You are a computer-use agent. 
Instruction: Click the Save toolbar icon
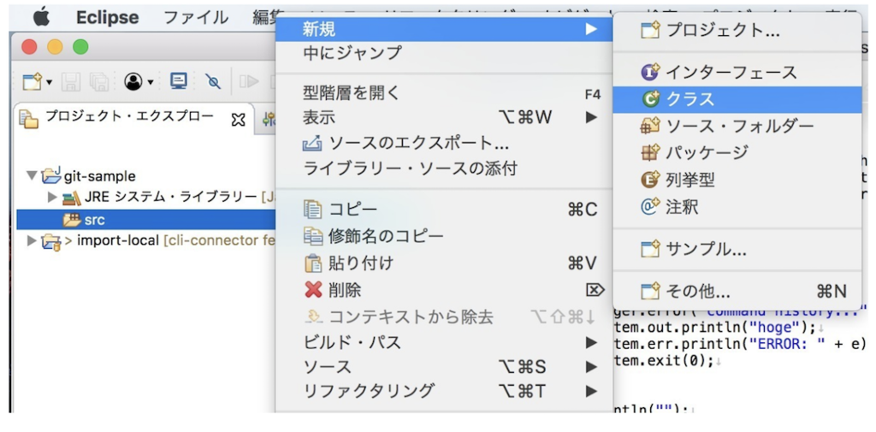[71, 82]
